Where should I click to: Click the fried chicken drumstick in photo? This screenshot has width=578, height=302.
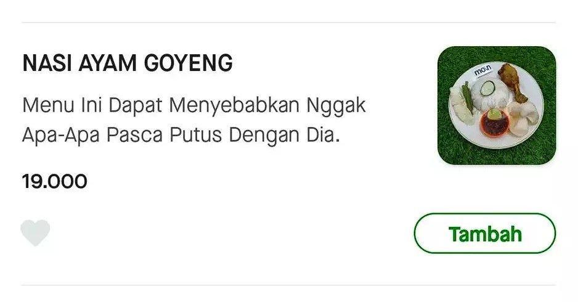tap(513, 83)
